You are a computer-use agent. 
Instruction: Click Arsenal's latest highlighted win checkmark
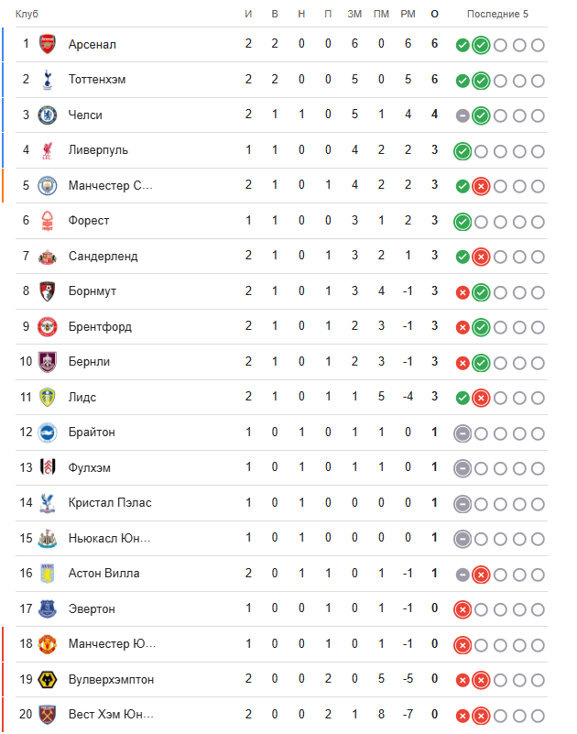pyautogui.click(x=481, y=45)
